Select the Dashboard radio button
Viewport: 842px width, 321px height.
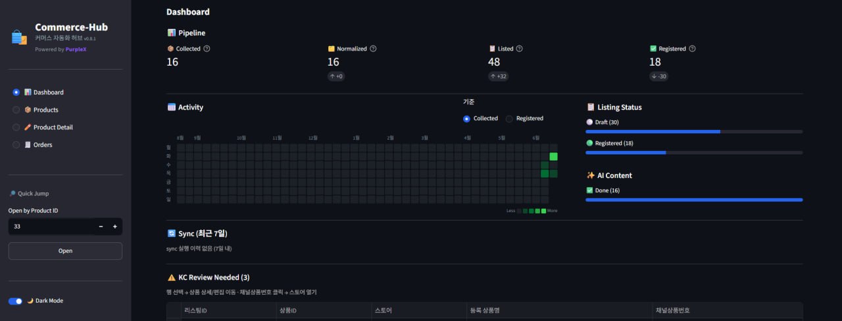tap(16, 93)
